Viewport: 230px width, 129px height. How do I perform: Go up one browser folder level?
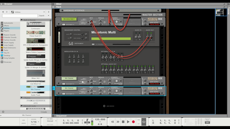pyautogui.click(x=49, y=12)
